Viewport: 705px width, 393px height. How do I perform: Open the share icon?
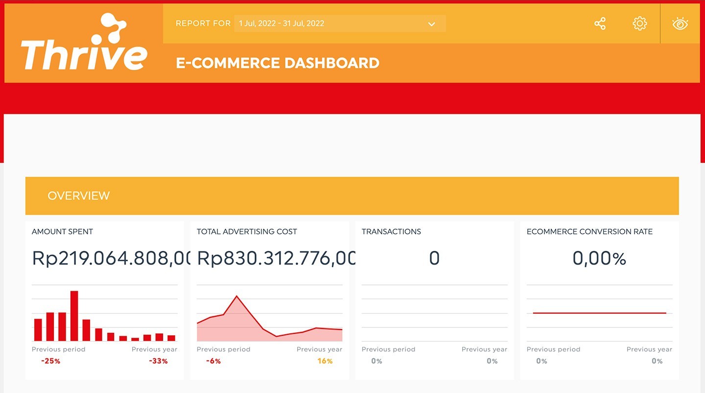coord(600,23)
